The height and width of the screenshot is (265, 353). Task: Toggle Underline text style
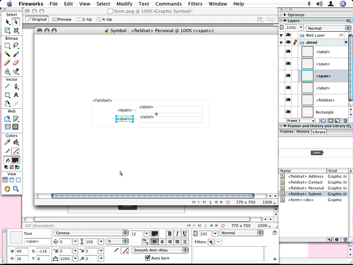pos(185,234)
